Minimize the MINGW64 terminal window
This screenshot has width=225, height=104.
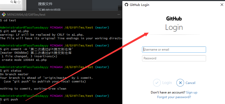(x=119, y=15)
